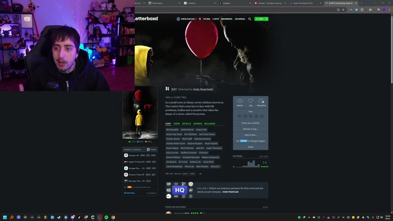This screenshot has height=221, width=393.
Task: Expand cast with Show All...
Action: tap(215, 166)
